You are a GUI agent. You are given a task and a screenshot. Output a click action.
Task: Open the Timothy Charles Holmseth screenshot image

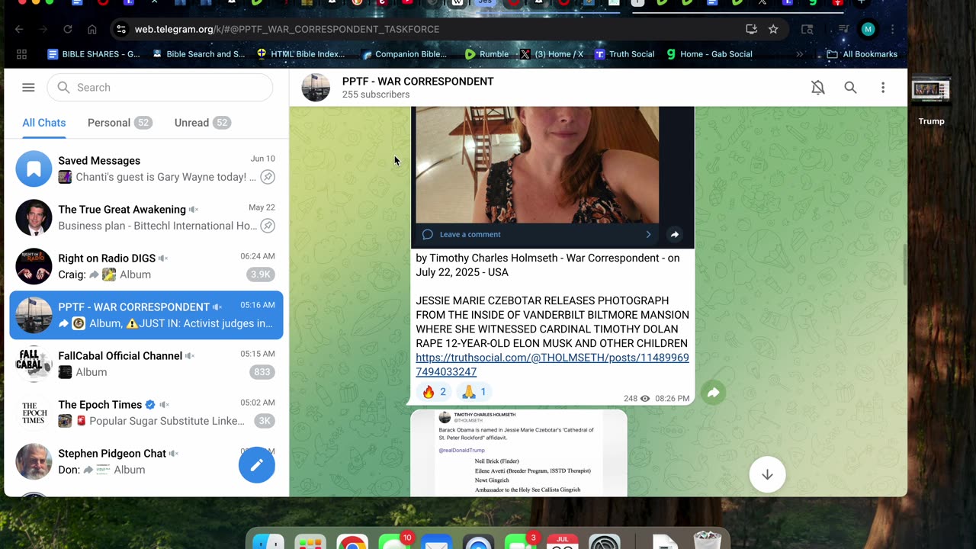pyautogui.click(x=518, y=454)
